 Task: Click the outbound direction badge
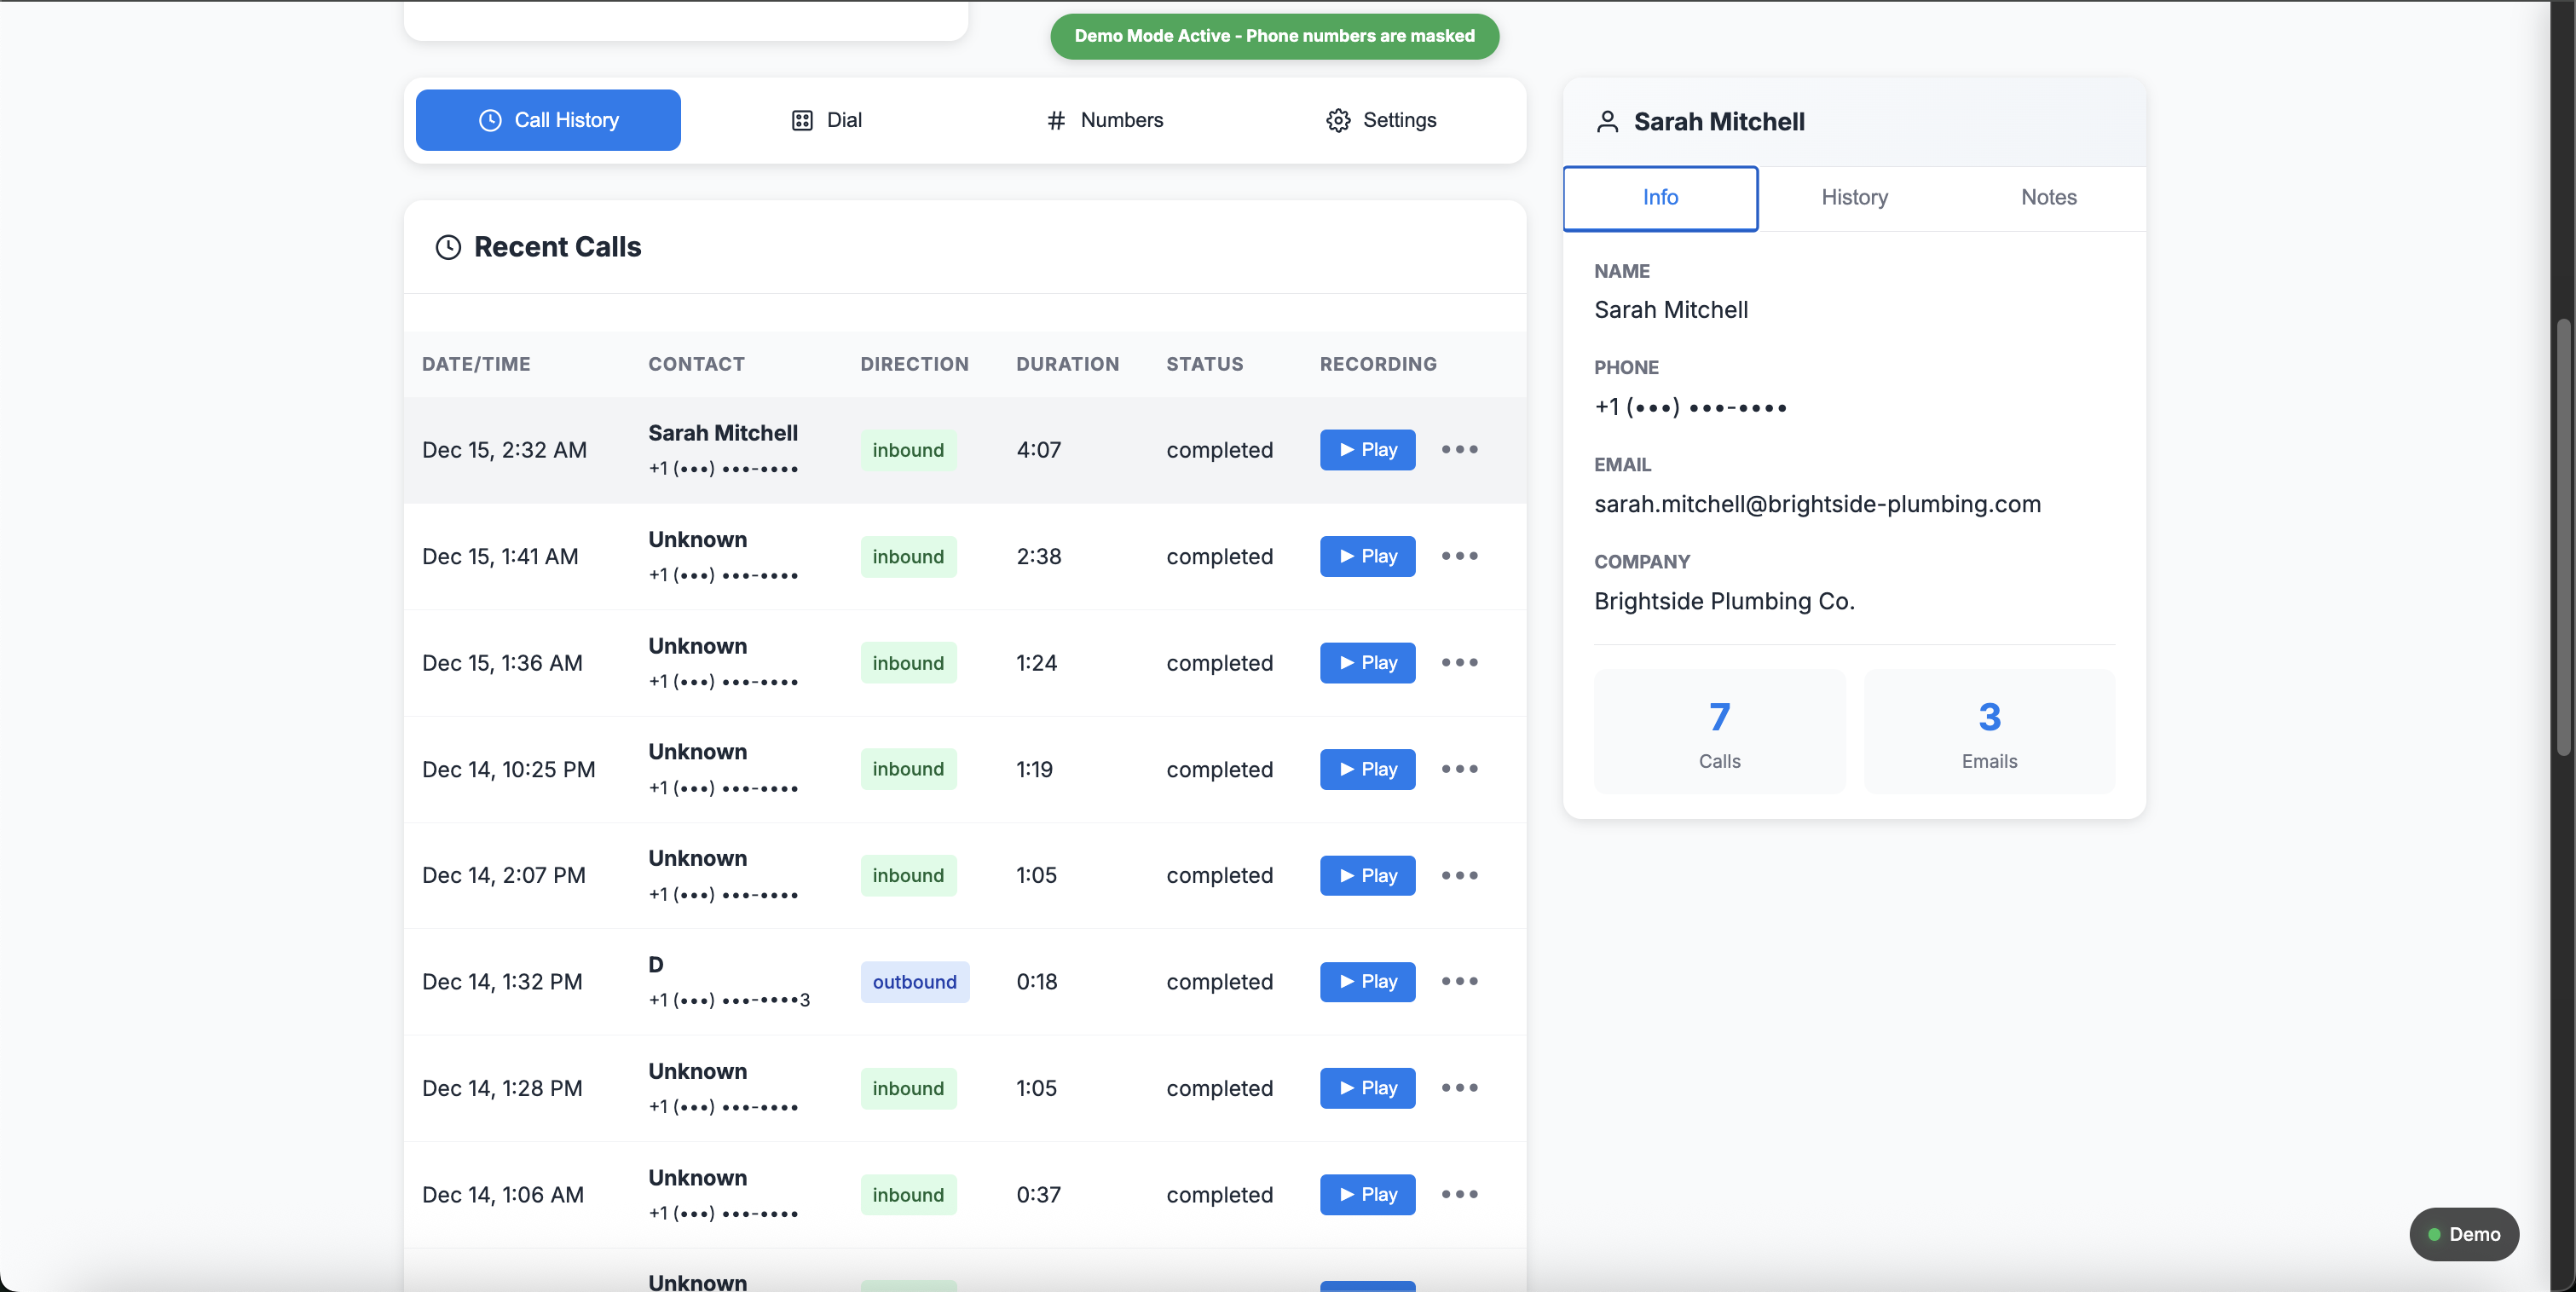point(914,981)
